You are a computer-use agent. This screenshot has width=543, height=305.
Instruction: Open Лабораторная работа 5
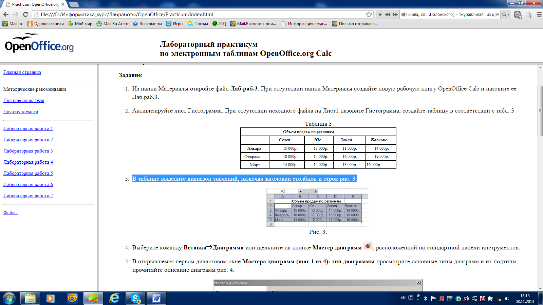point(28,173)
